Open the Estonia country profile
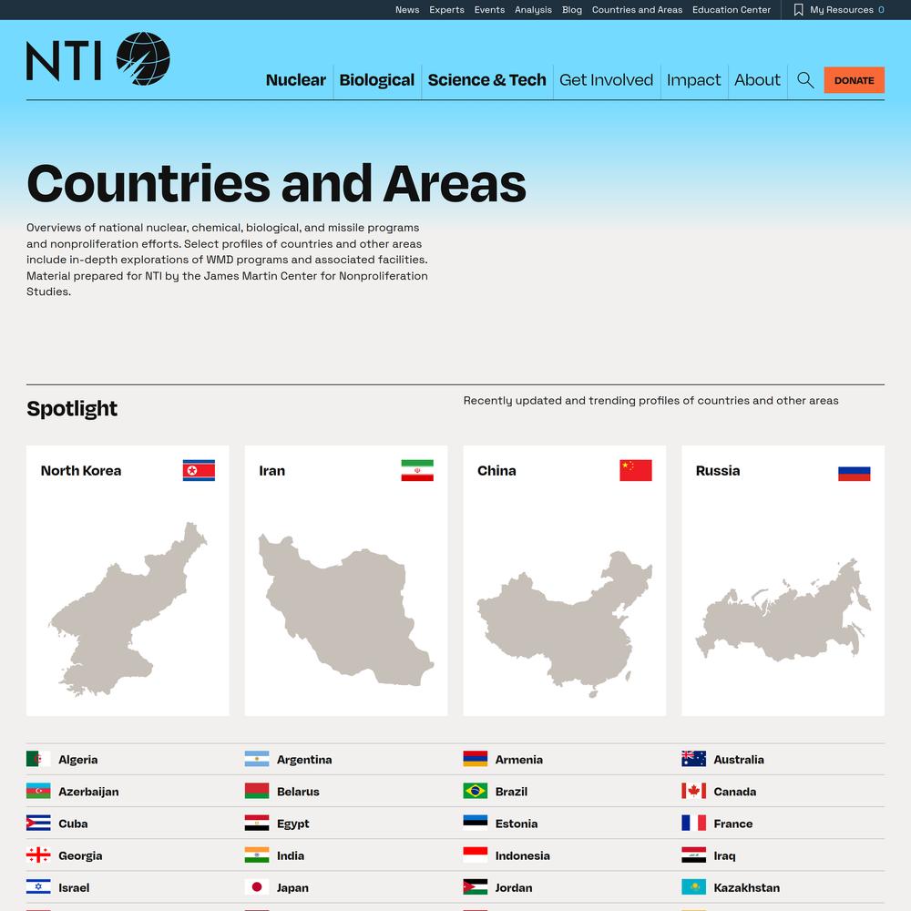Image resolution: width=911 pixels, height=911 pixels. (x=517, y=824)
